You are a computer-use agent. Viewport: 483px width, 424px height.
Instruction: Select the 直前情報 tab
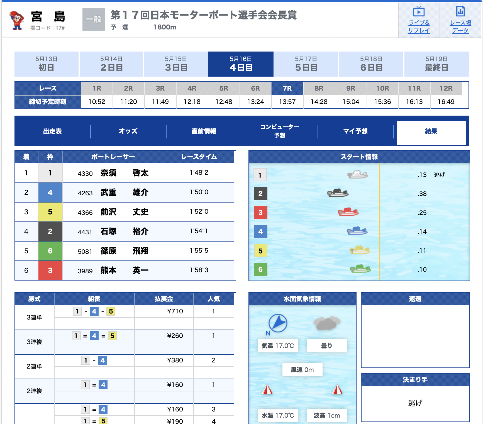204,131
